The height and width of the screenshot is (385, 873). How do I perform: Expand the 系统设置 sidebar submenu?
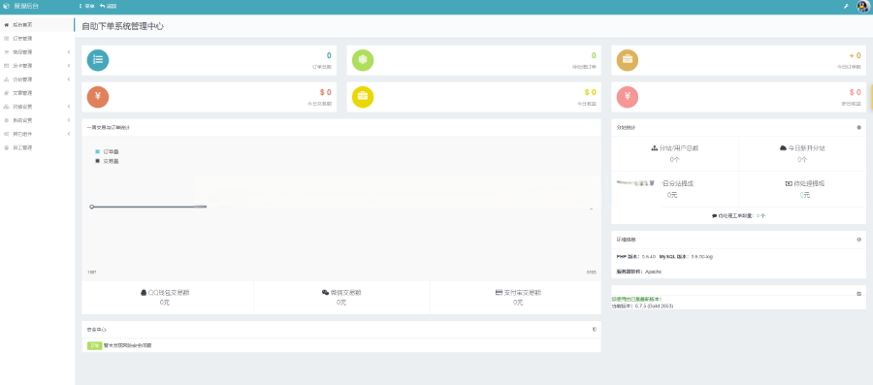[37, 120]
